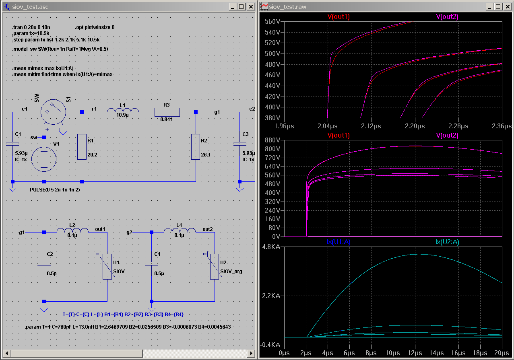Click the SIOV_org value of U2

pos(231,271)
